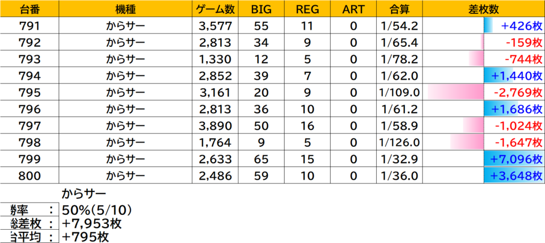This screenshot has width=545, height=243.
Task: Click the 台番 column header
Action: tap(29, 9)
